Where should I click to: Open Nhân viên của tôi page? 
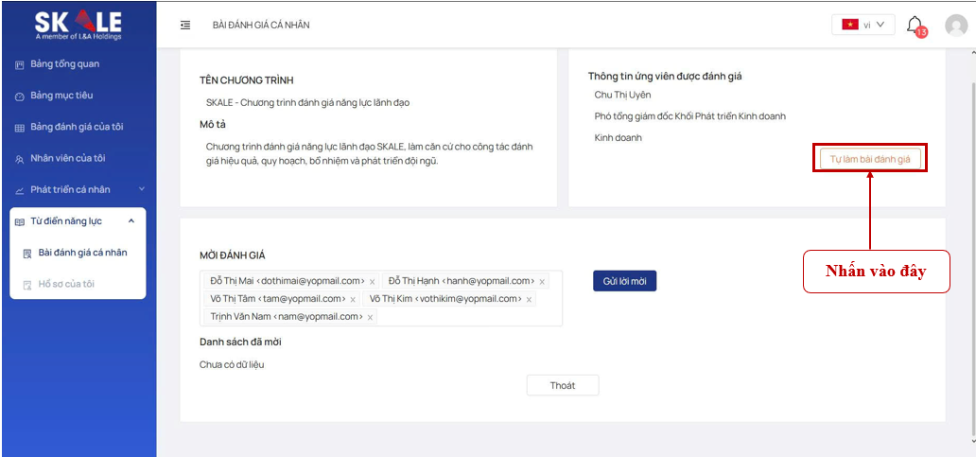67,158
